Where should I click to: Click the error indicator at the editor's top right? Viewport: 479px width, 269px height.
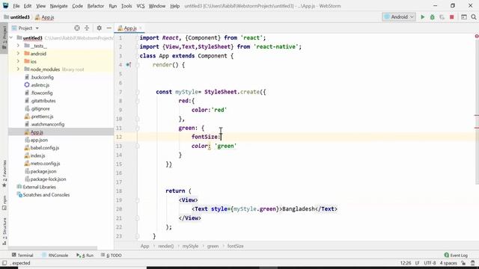tap(477, 37)
